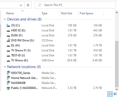The width and height of the screenshot is (119, 97).
Task: Select the Public (\\NAS08840... drive name
Action: 24,88
